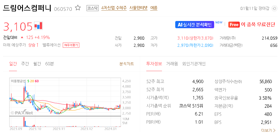Switch to 외인기관개인 tab
The image size is (279, 135).
point(194,64)
